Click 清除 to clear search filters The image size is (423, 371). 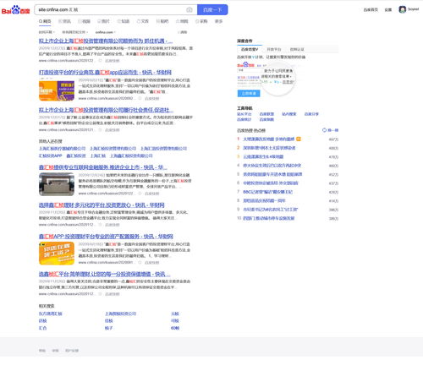[x=183, y=32]
